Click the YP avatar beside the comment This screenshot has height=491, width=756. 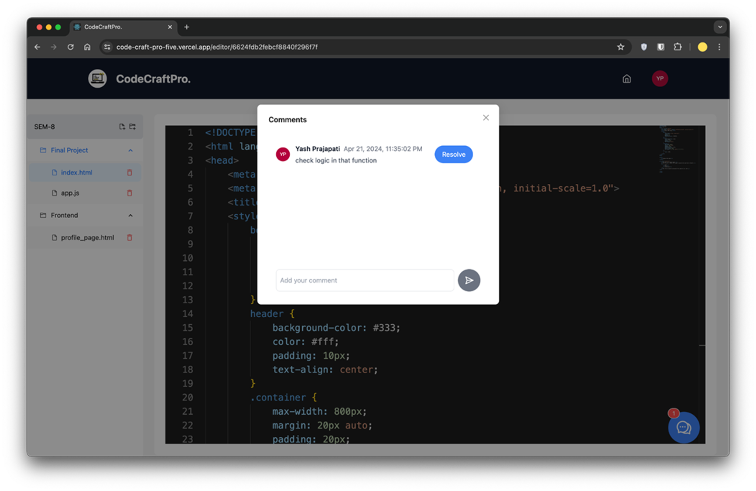tap(283, 155)
